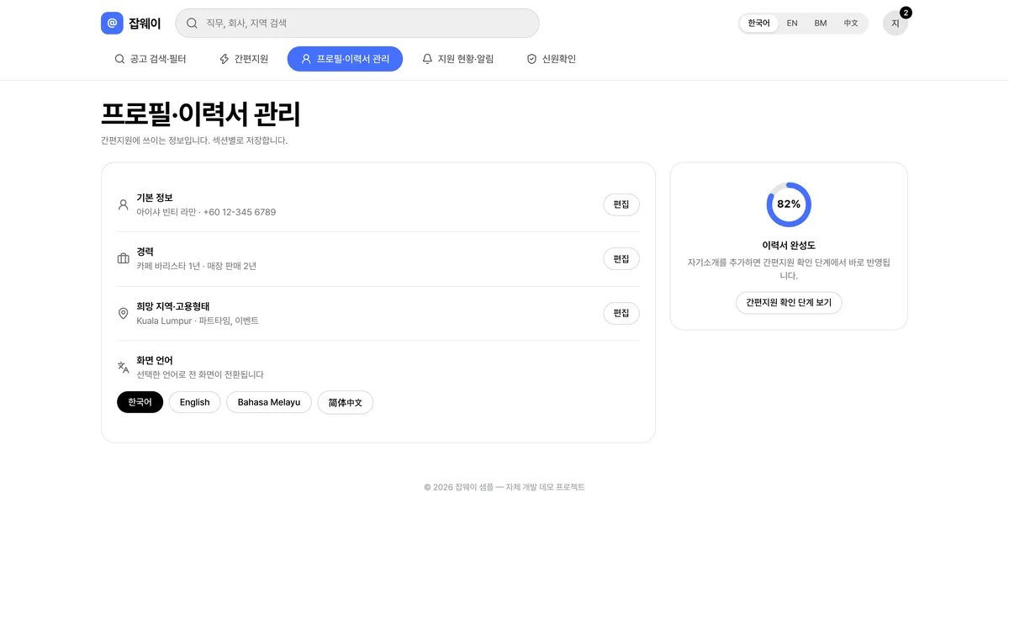Screen dimensions: 1009x631
Task: Switch header language to 中文
Action: pos(851,24)
